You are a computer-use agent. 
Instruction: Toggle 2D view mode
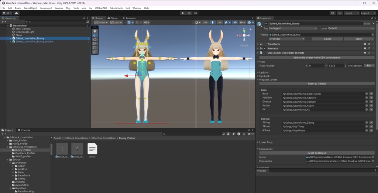tap(205, 23)
